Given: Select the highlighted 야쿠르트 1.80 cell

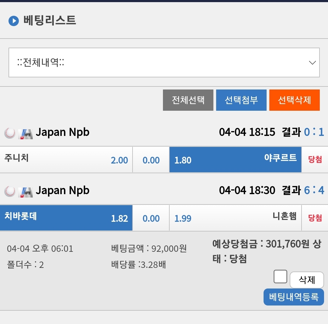Looking at the screenshot, I should pos(235,160).
